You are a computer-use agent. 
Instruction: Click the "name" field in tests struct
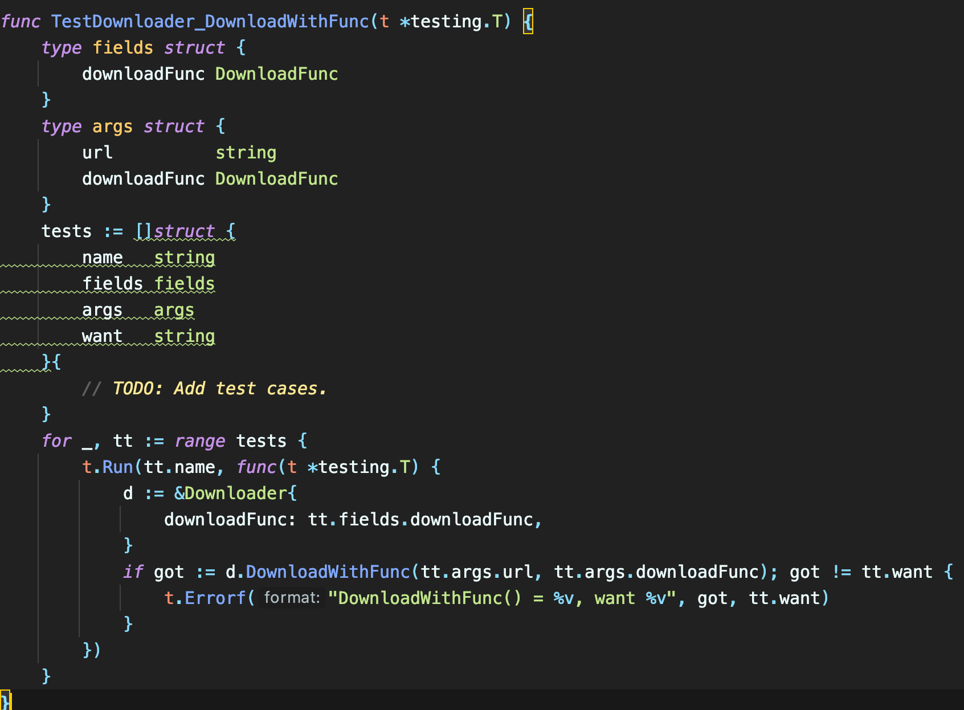102,258
